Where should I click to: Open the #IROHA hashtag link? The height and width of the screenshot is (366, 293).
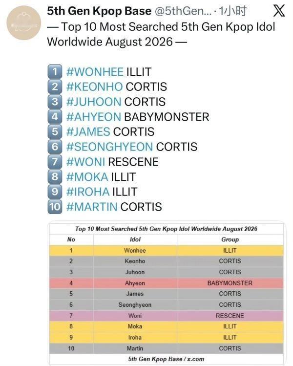(x=88, y=192)
